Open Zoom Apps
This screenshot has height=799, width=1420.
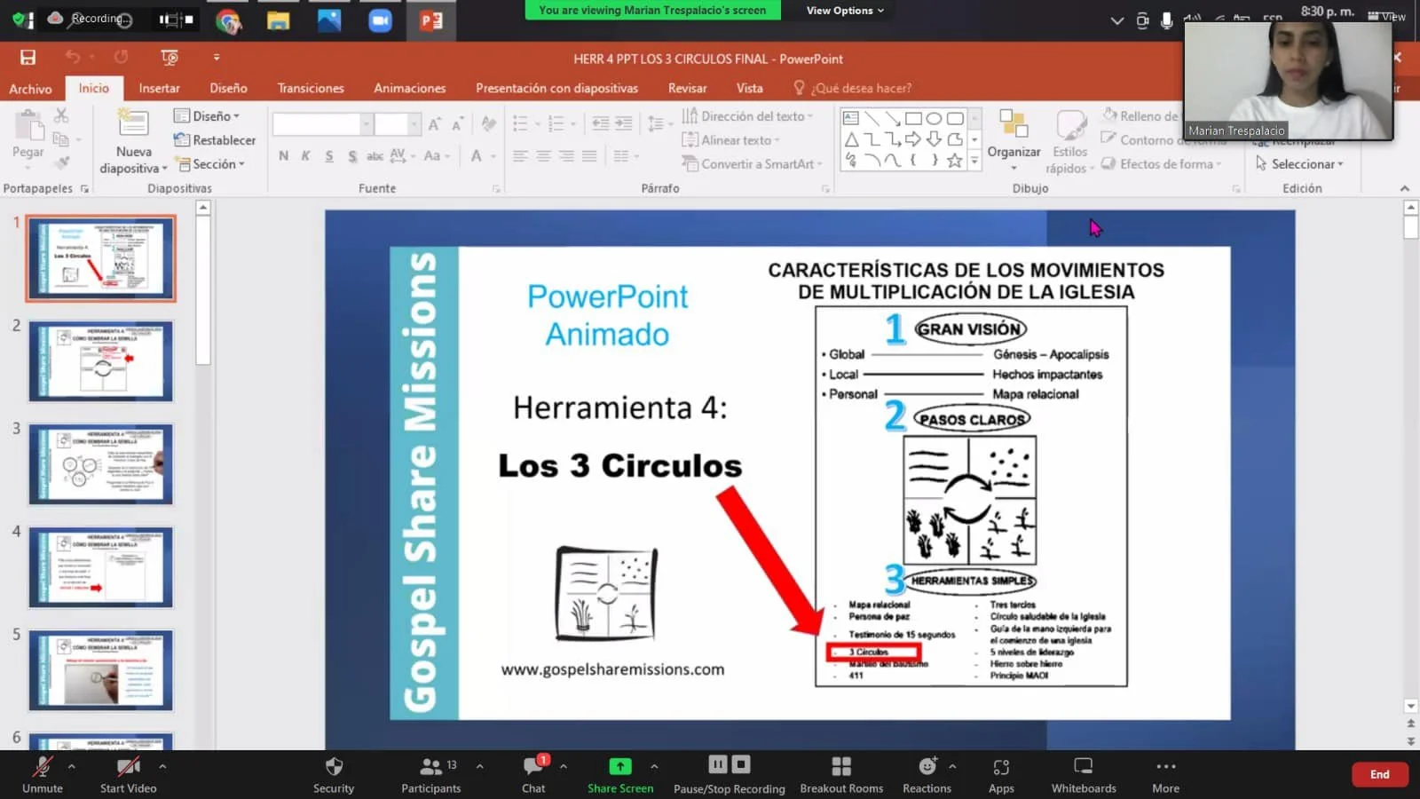(1001, 774)
